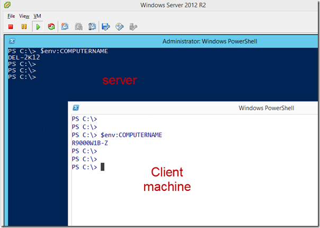Click the VMware console app icon in title bar
The height and width of the screenshot is (228, 320).
(7, 4)
